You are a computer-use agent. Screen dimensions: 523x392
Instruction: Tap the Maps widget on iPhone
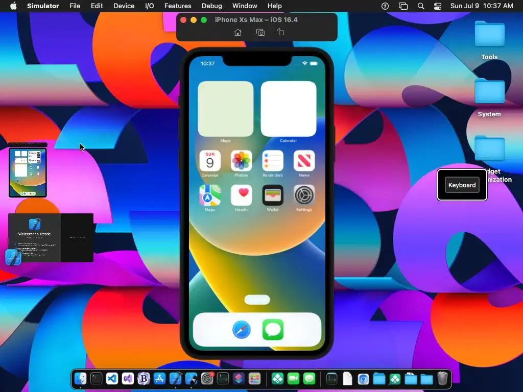point(225,109)
